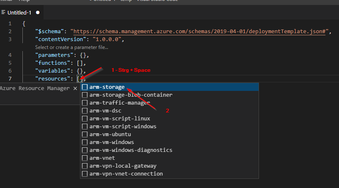This screenshot has height=188, width=339.
Task: Click the "$schema" key on line 2
Action: [x=49, y=32]
